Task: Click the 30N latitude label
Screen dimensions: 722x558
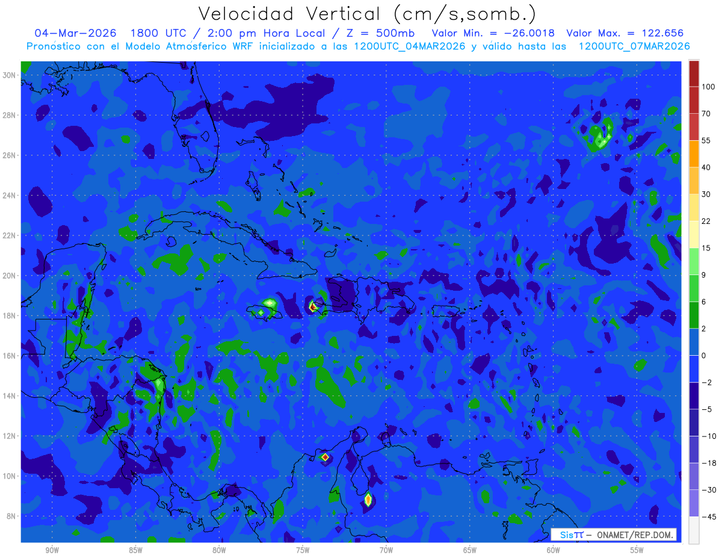Action: tap(9, 75)
